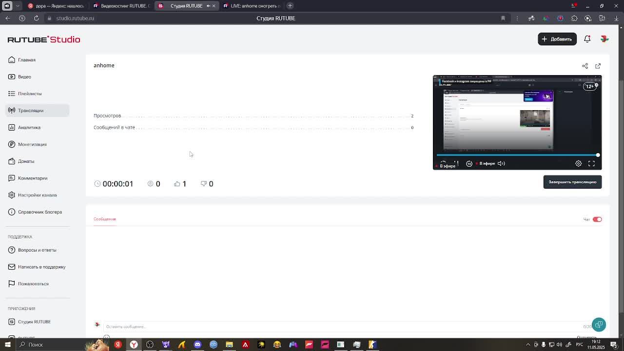The height and width of the screenshot is (351, 624).
Task: Open the help chat widget
Action: (x=599, y=325)
